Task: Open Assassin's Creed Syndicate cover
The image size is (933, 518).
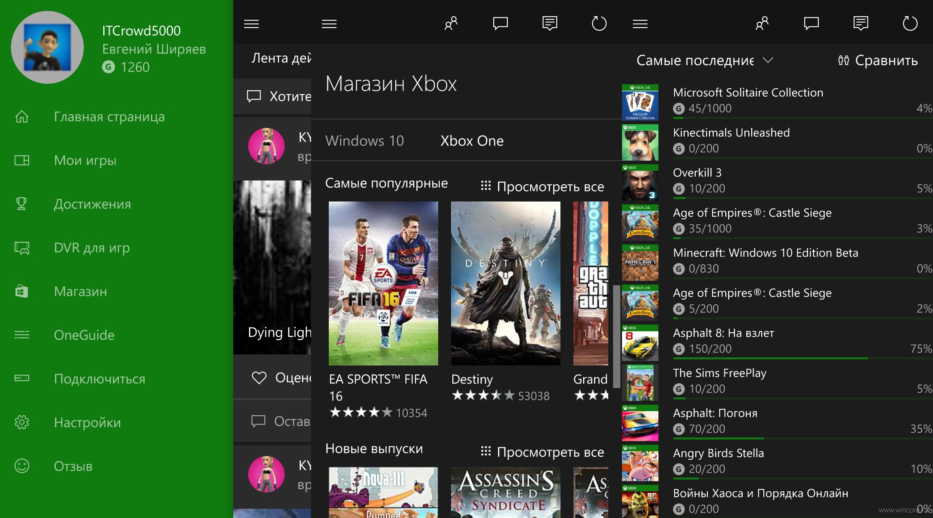Action: tap(506, 493)
